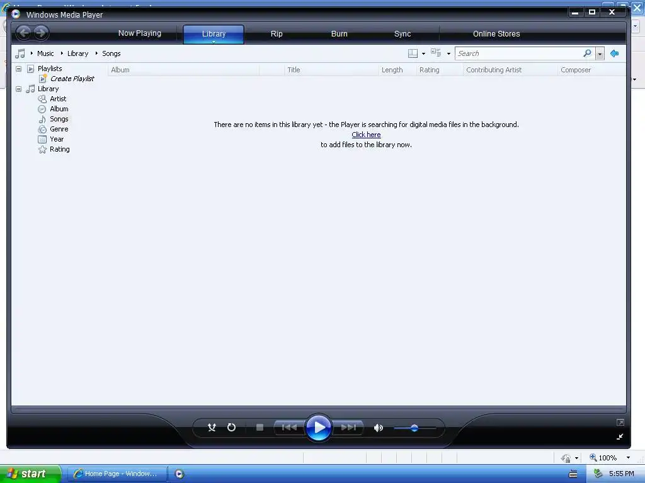Collapse the Playlists tree node

(x=18, y=69)
